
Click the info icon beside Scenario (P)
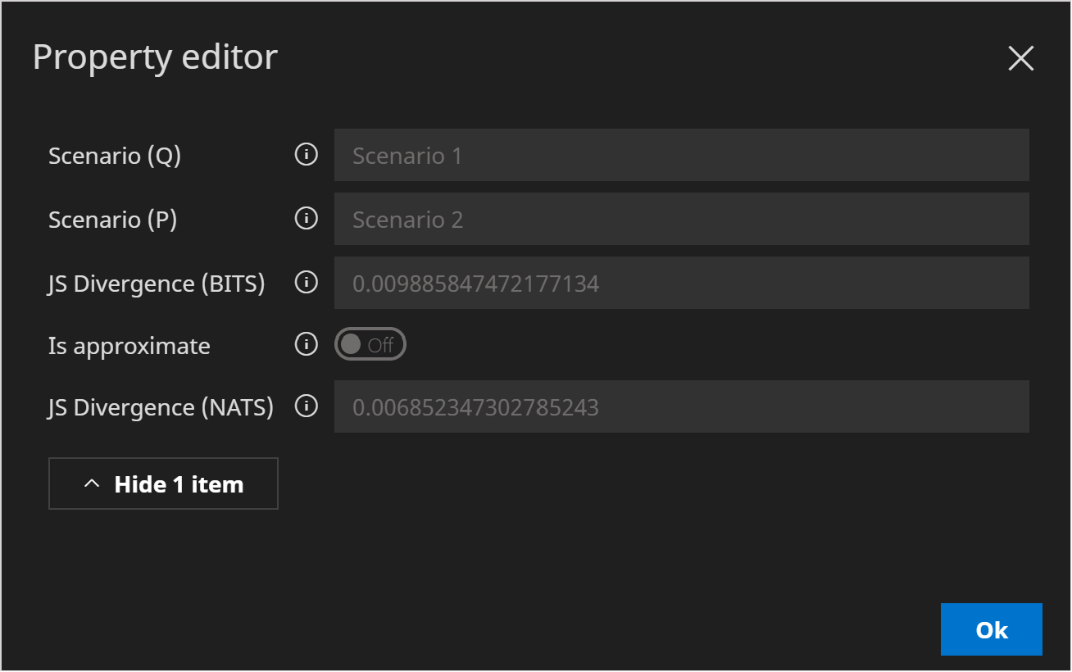306,218
